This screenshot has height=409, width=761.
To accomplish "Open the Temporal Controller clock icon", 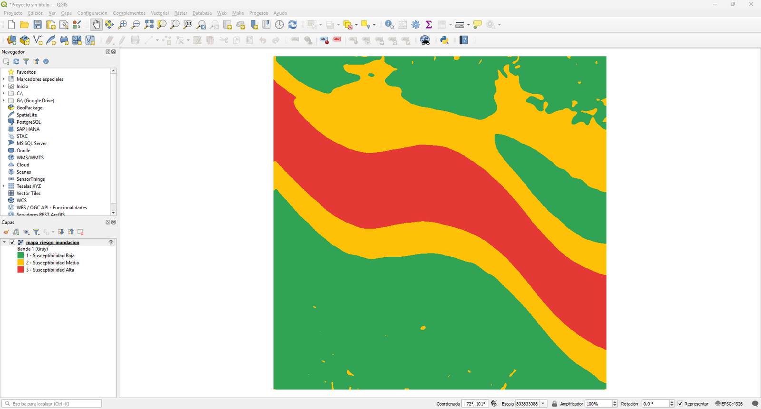I will [x=280, y=25].
